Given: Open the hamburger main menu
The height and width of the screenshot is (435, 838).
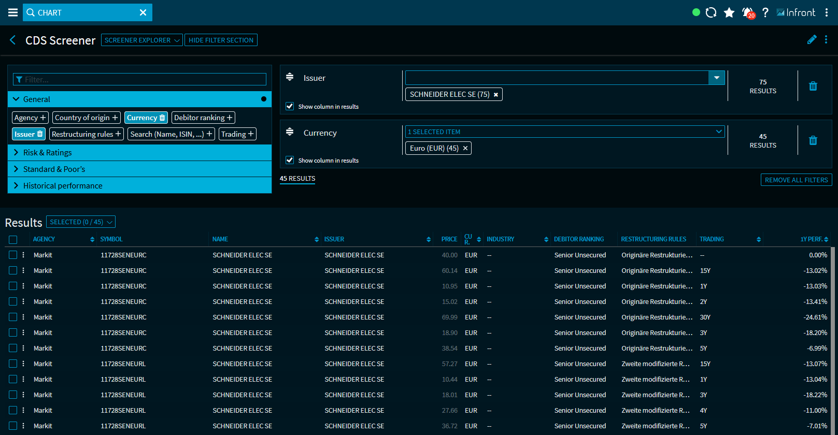Looking at the screenshot, I should coord(13,12).
